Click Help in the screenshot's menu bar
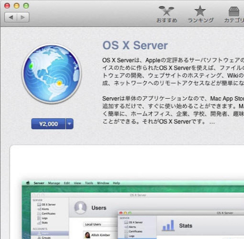 coord(116,183)
